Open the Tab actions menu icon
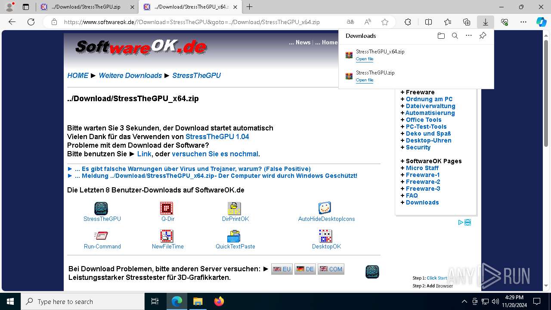The height and width of the screenshot is (310, 551). coord(26,7)
